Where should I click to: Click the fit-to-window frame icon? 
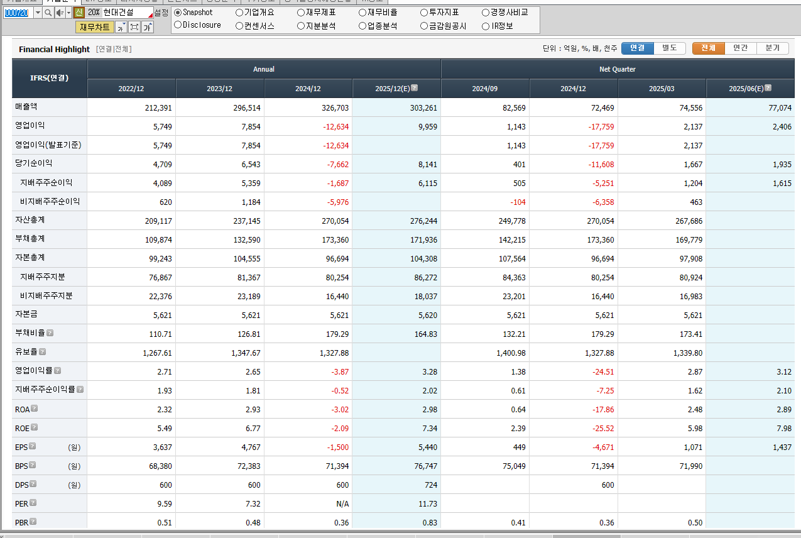tap(134, 27)
